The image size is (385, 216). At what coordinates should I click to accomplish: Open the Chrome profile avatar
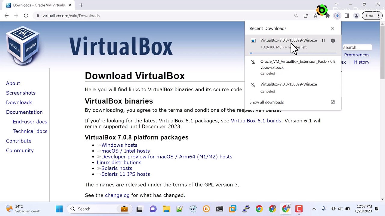coord(356,16)
